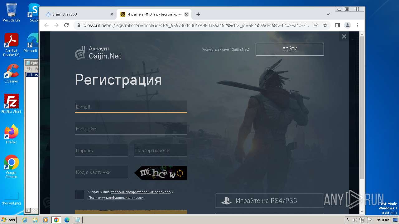The width and height of the screenshot is (399, 224).
Task: Open Notepad taskbar item
Action: pos(77,220)
